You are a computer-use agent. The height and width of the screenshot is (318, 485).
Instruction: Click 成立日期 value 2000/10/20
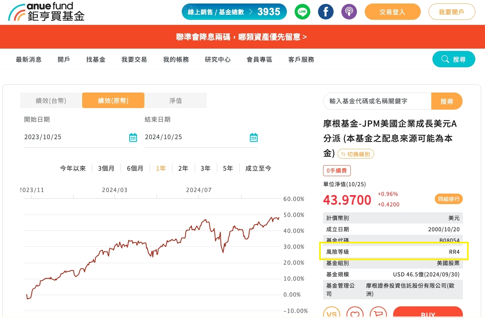pos(444,229)
